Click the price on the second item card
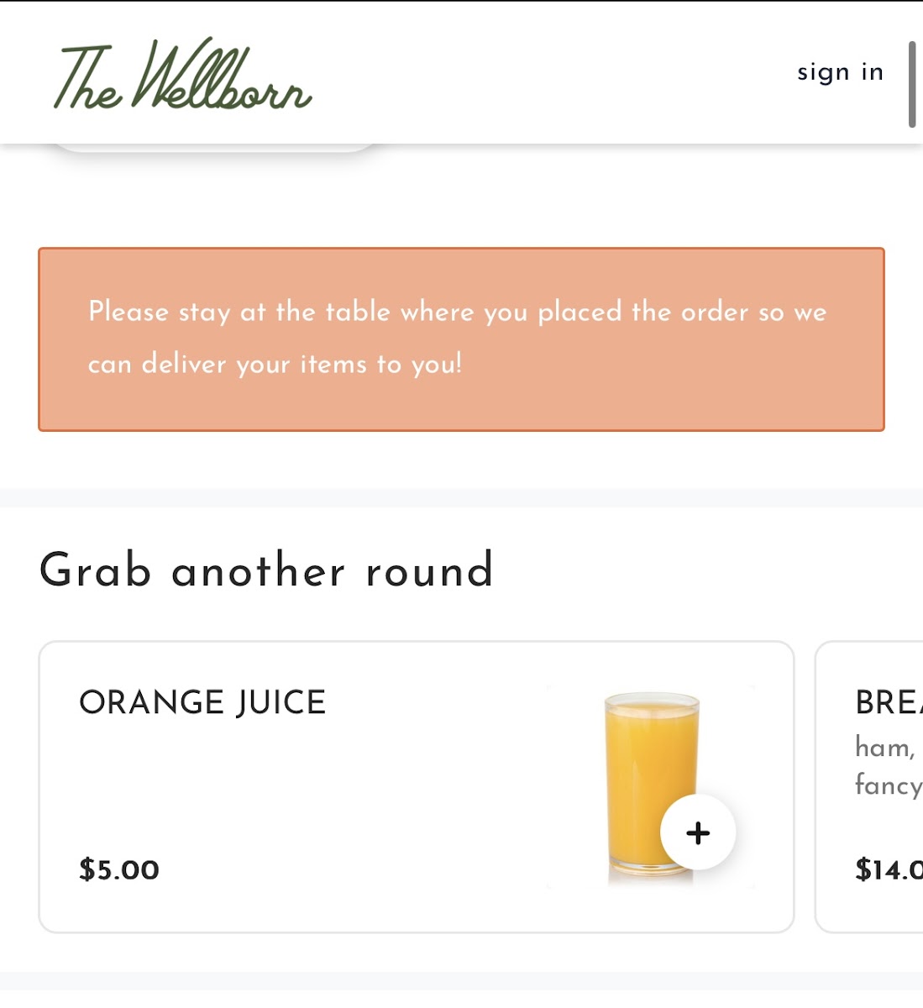The height and width of the screenshot is (1008, 923). pos(888,869)
